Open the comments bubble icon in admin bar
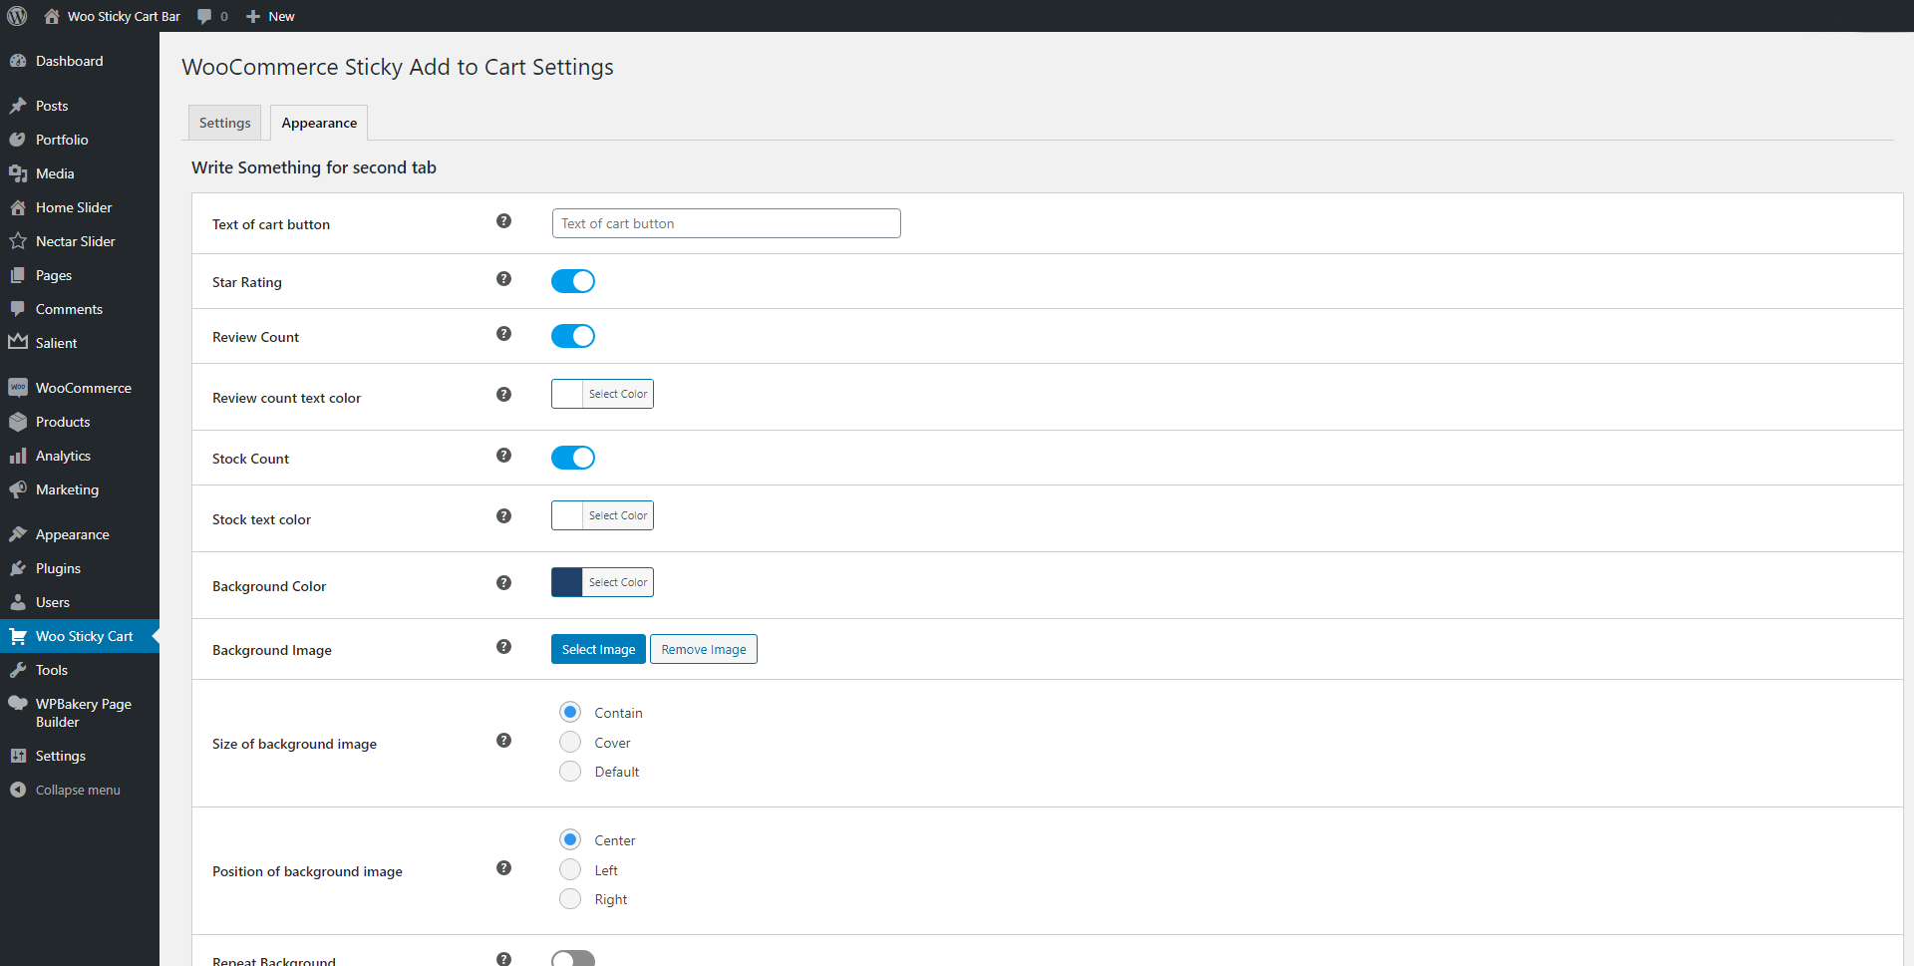This screenshot has width=1914, height=966. click(x=205, y=16)
